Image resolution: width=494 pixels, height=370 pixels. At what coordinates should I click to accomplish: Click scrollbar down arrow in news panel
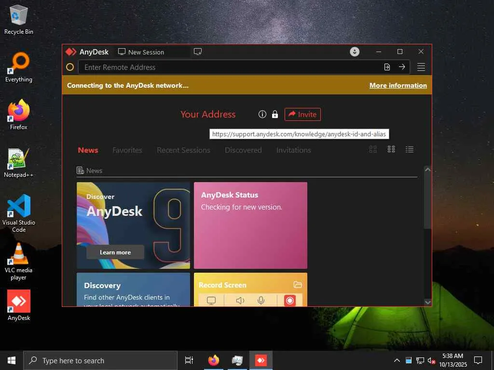click(427, 302)
